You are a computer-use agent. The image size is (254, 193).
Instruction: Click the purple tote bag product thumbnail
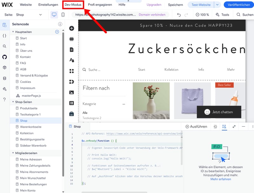[x=192, y=101]
